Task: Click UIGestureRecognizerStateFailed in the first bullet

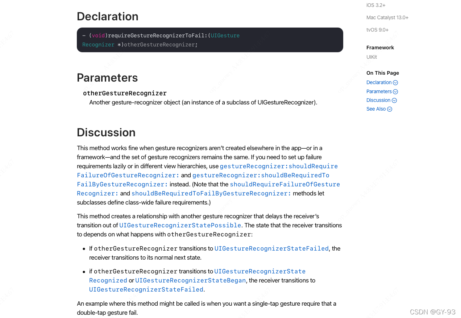Action: tap(271, 249)
